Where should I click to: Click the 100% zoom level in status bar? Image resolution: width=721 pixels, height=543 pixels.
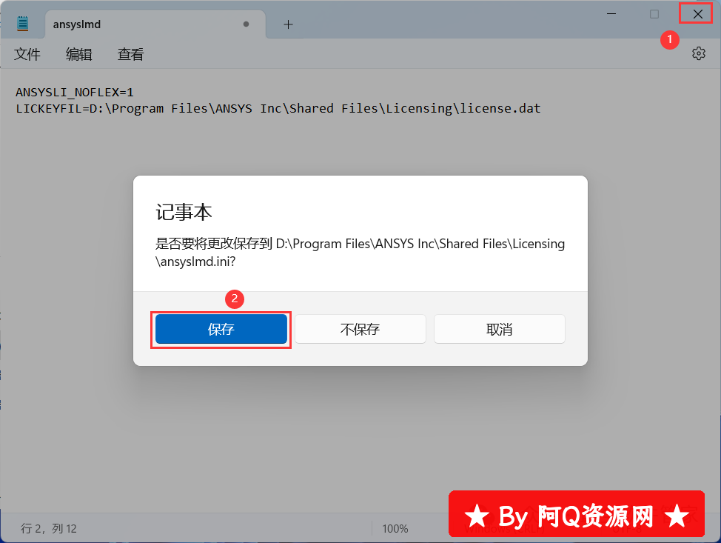pos(395,529)
